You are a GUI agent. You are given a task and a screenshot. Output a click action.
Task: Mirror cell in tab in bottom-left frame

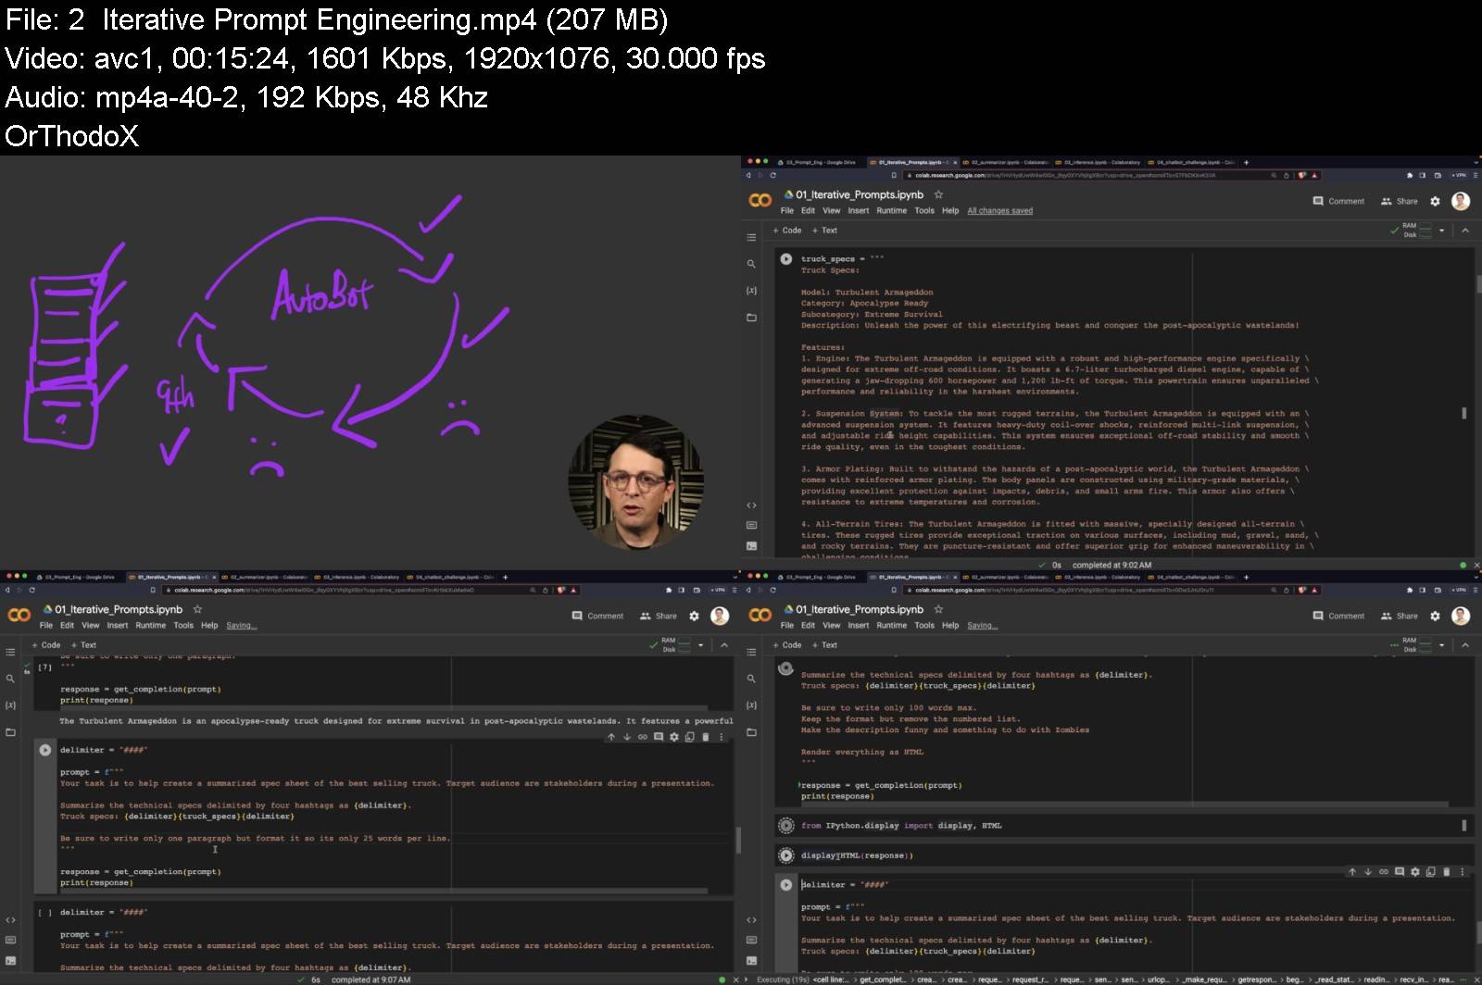click(690, 737)
